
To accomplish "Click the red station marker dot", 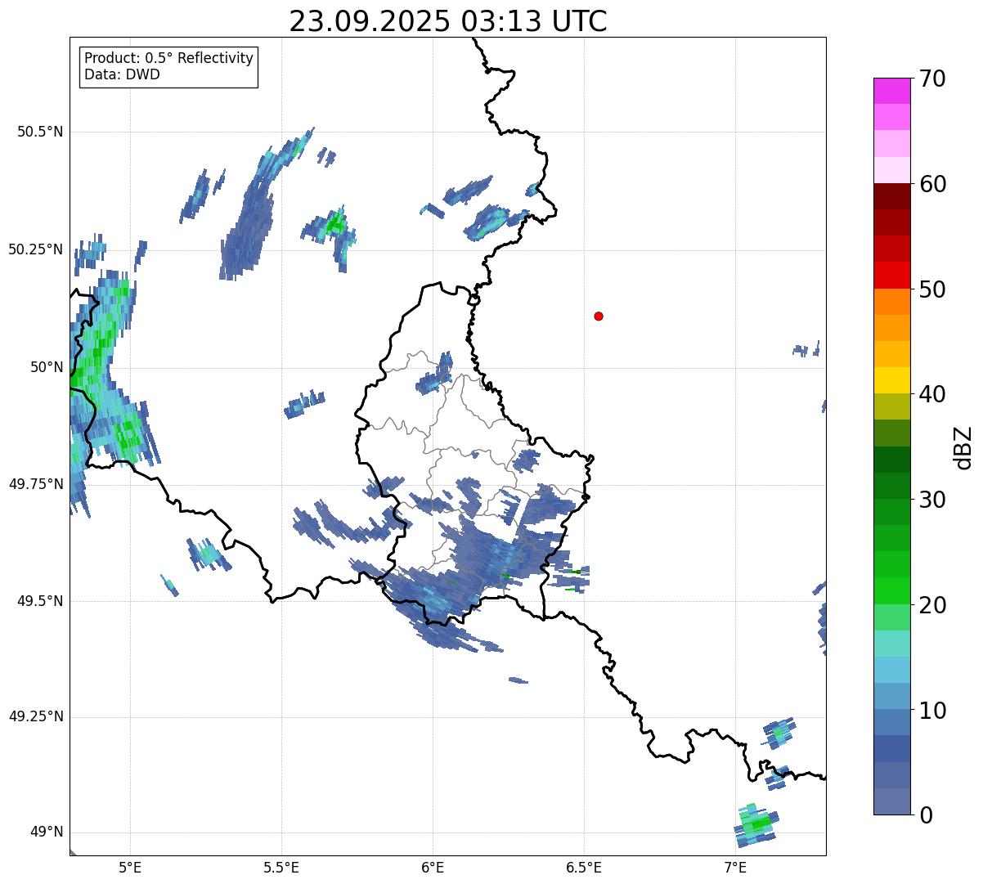I will tap(599, 316).
